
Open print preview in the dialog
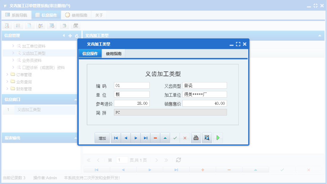207,138
